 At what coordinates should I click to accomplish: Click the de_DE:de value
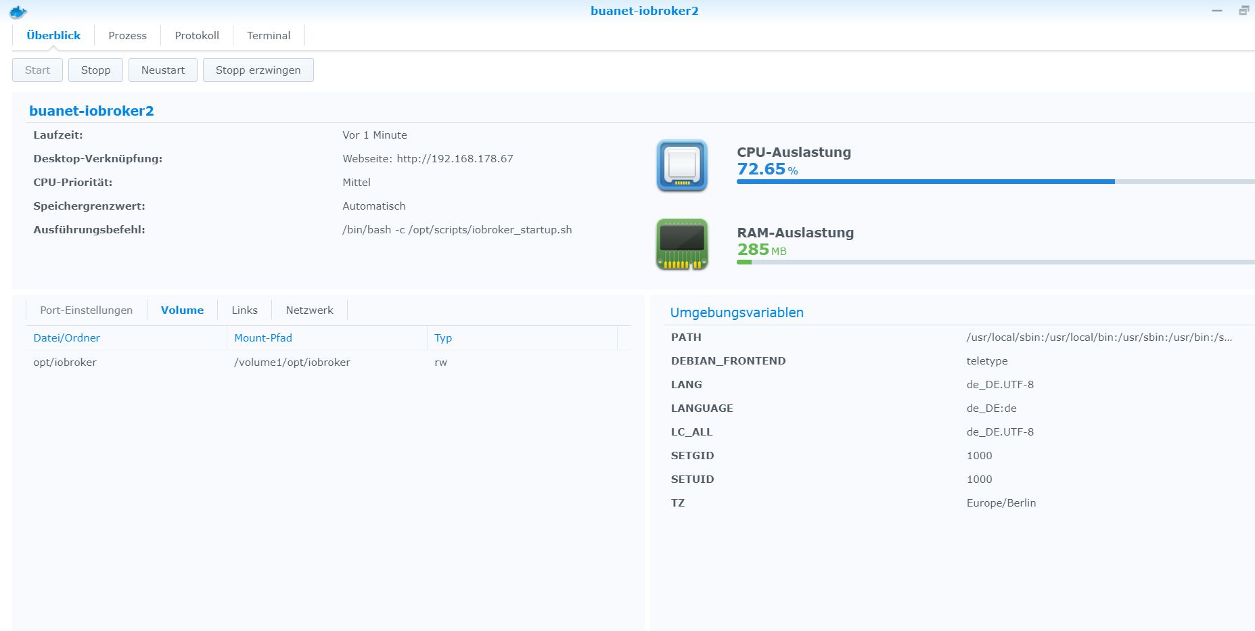[991, 408]
